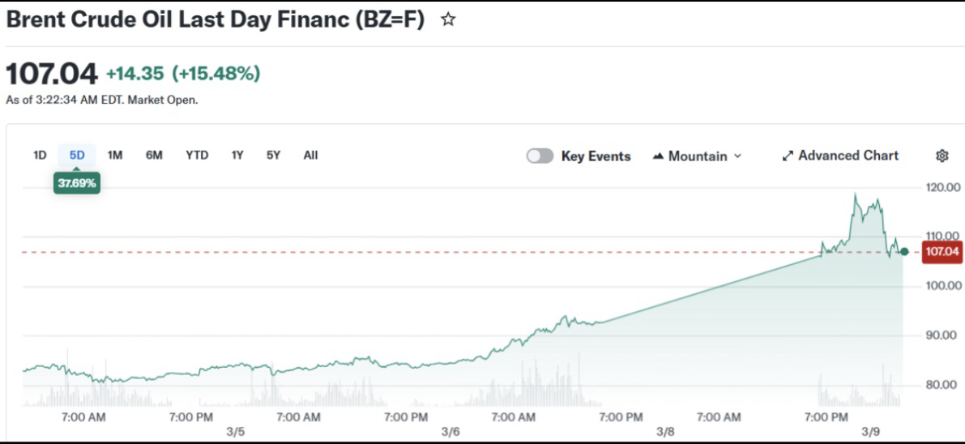Screen dimensions: 965x444
Task: Toggle the Key Events switch
Action: (x=540, y=156)
